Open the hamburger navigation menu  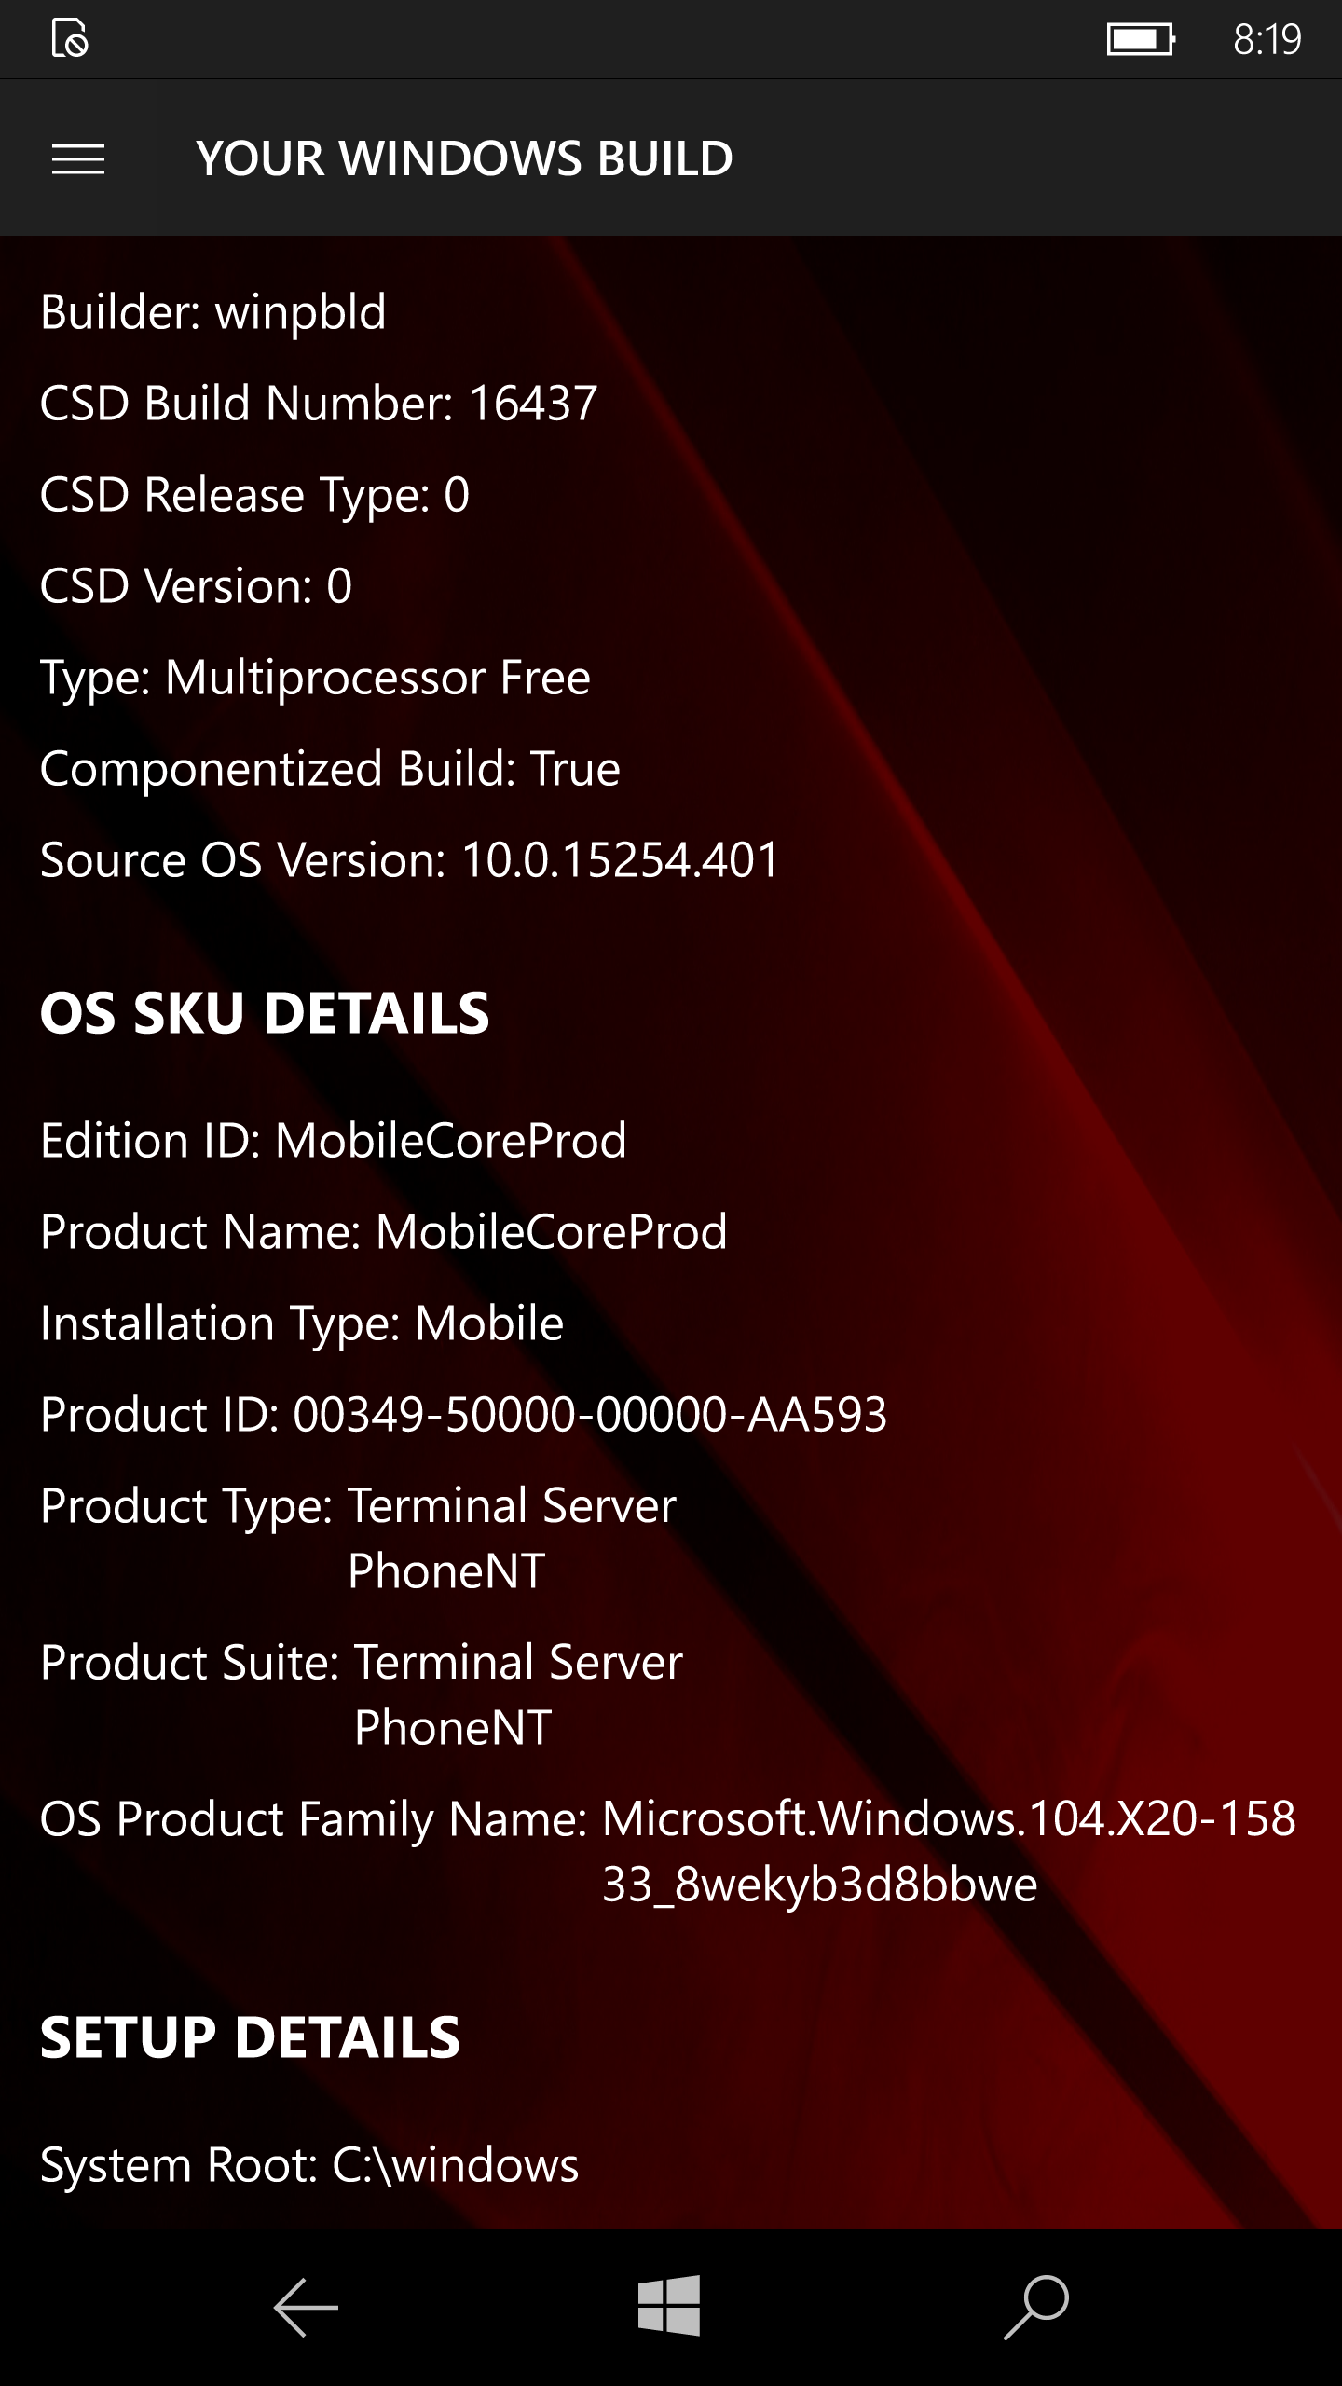78,159
